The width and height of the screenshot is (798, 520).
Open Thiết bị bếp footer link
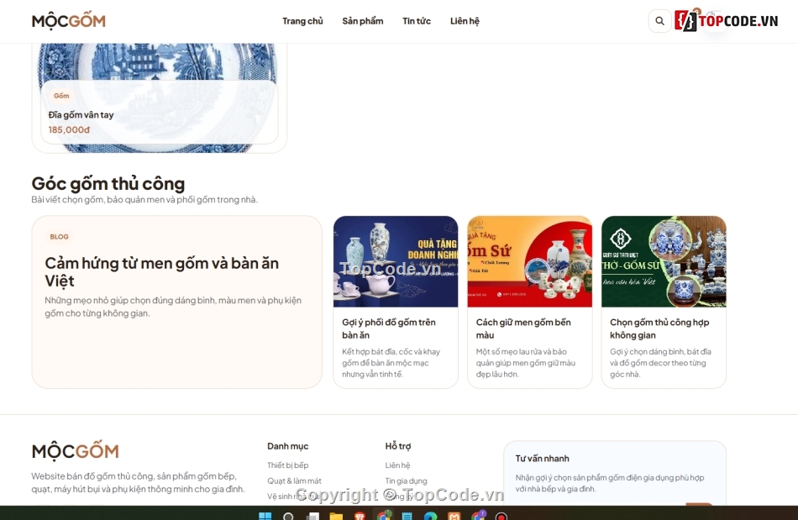coord(287,465)
